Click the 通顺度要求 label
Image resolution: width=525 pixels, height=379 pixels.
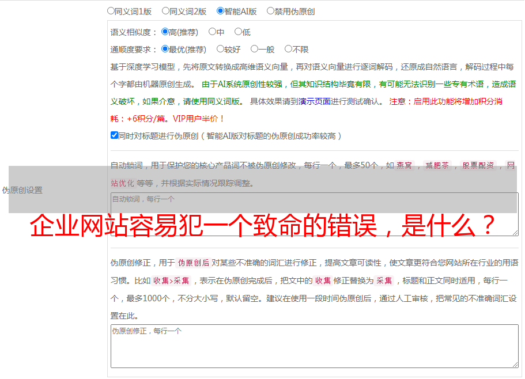[134, 50]
